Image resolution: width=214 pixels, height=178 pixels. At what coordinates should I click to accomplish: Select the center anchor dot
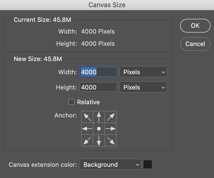click(x=99, y=129)
